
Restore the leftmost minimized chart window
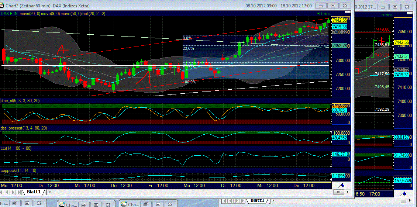pos(15,203)
